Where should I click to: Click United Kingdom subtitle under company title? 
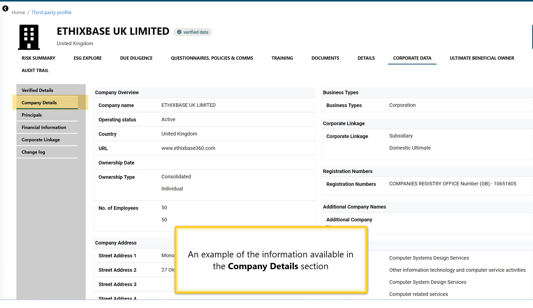pyautogui.click(x=75, y=43)
